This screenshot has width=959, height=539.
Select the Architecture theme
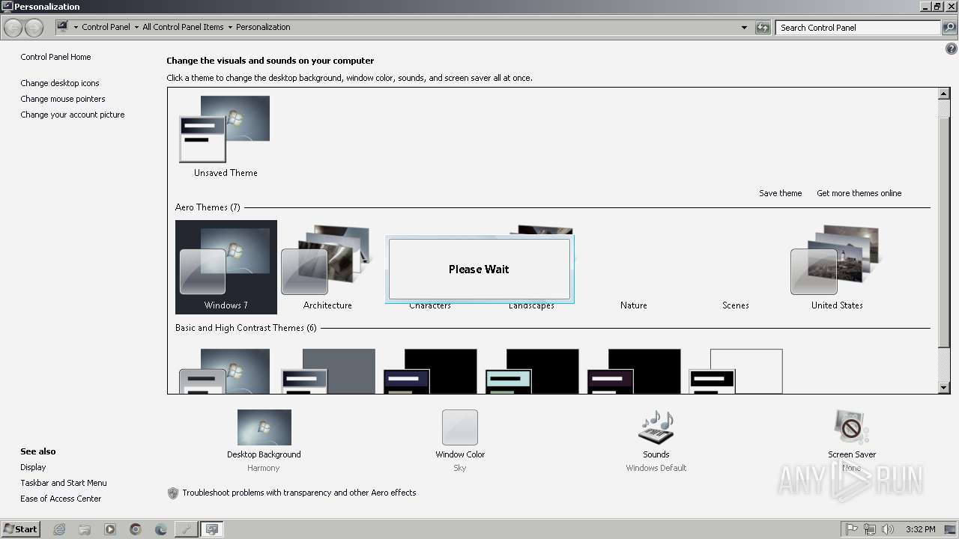pos(327,267)
